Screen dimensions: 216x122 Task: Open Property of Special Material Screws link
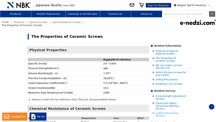[x=167, y=52]
